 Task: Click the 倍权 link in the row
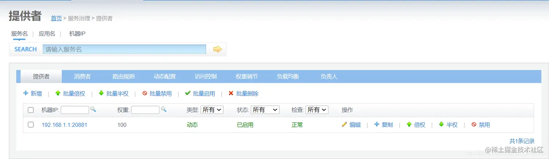click(420, 125)
